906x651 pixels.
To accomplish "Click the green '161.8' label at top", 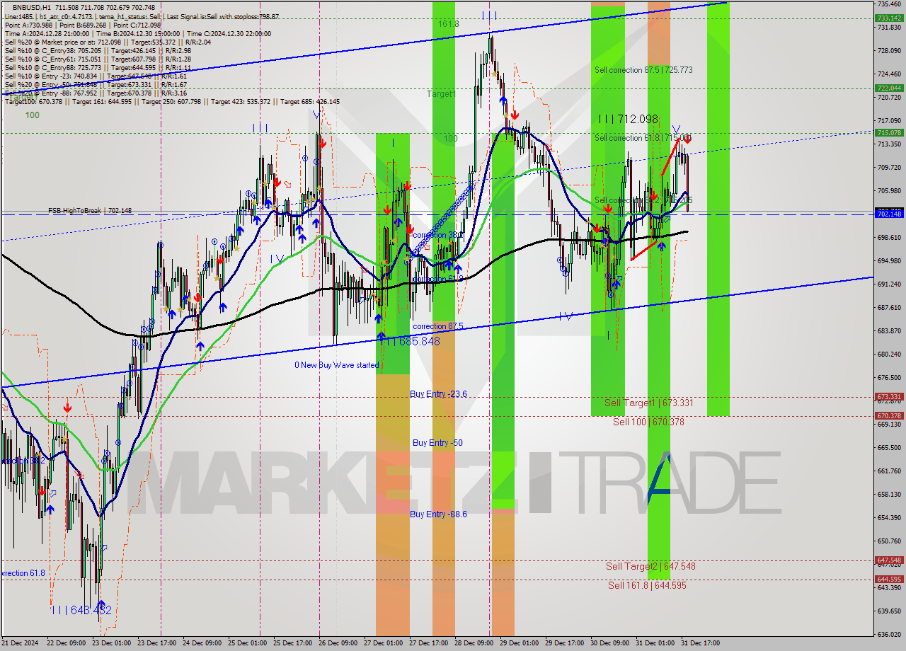I will click(449, 23).
